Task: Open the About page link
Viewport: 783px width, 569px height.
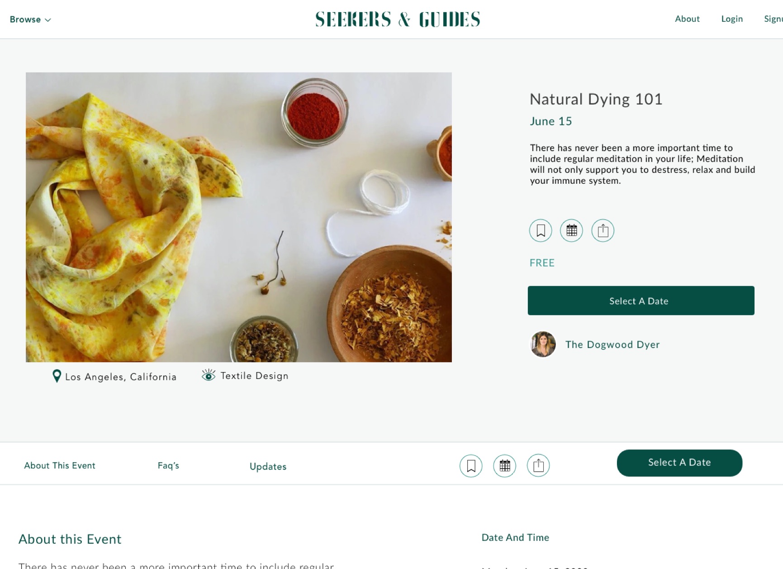Action: [687, 19]
